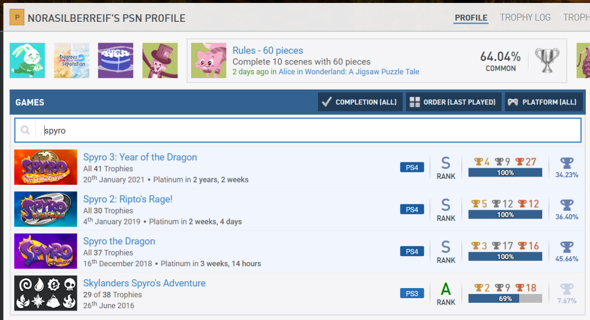The height and width of the screenshot is (320, 590).
Task: Open the Order (Last Played) sort dropdown
Action: pyautogui.click(x=453, y=102)
